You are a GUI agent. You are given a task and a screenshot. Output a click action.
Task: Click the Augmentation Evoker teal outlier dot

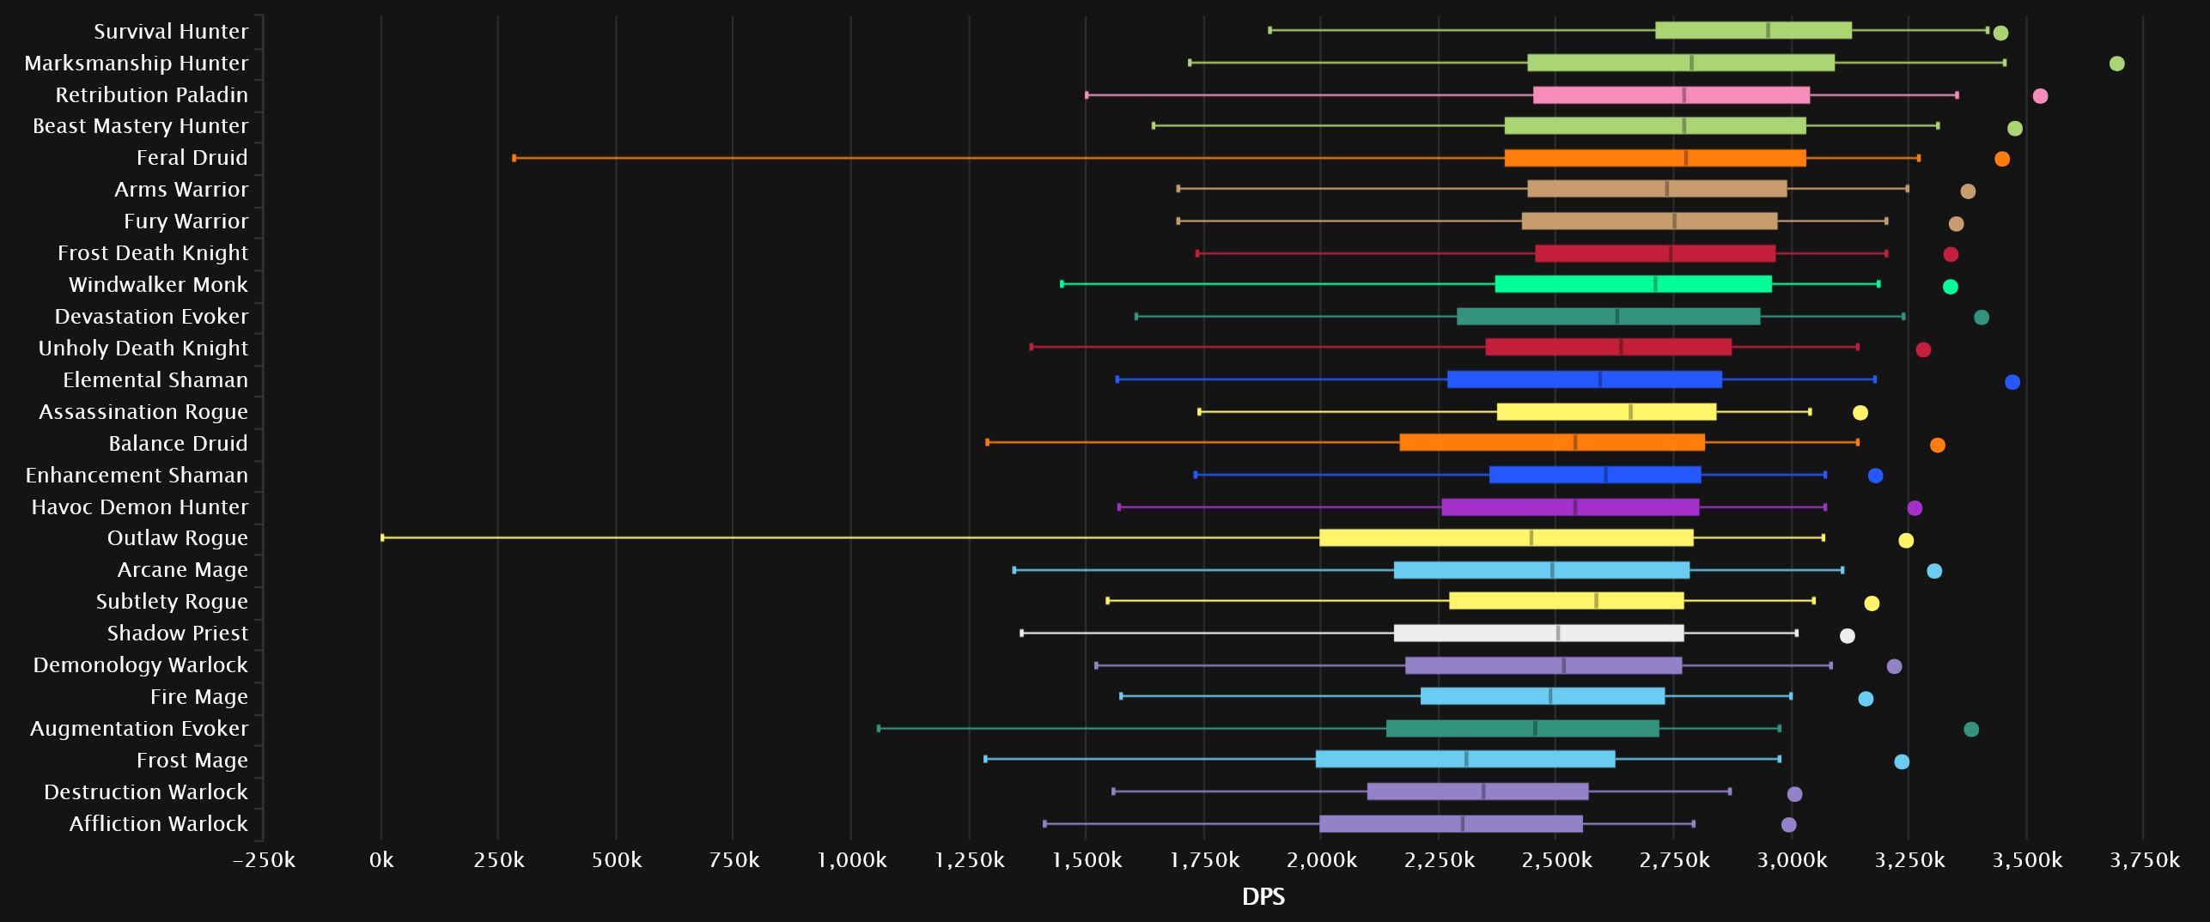(x=1971, y=729)
